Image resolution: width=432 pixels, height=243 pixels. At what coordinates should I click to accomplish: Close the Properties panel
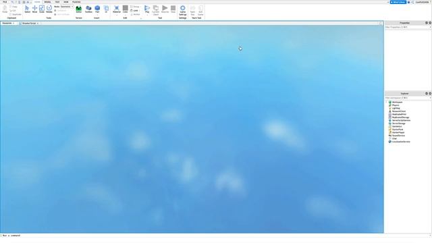[430, 23]
